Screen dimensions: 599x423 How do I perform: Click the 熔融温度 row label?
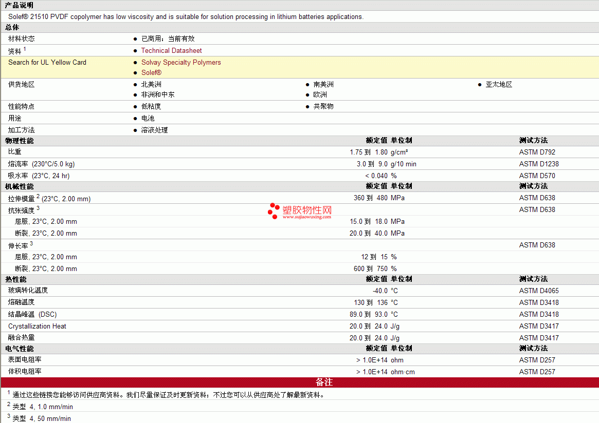coord(22,302)
